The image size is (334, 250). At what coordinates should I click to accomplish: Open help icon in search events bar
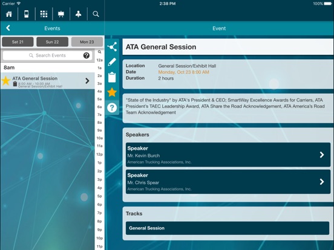click(x=87, y=56)
